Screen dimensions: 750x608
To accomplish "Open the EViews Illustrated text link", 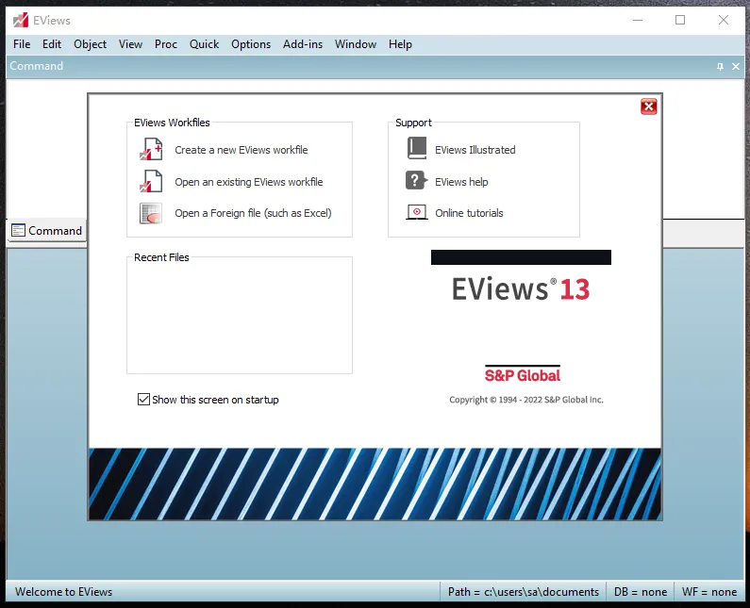I will pyautogui.click(x=475, y=150).
